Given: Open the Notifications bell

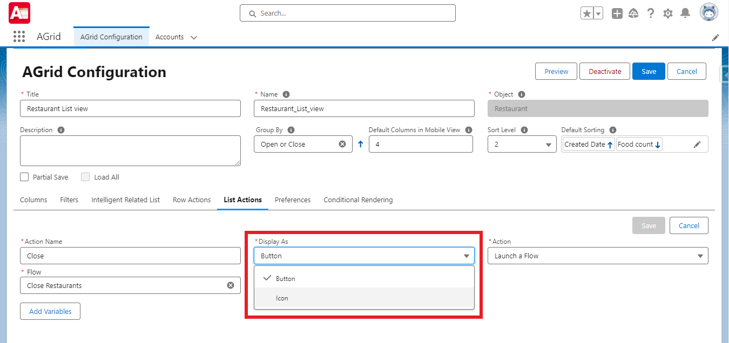Looking at the screenshot, I should pyautogui.click(x=685, y=13).
